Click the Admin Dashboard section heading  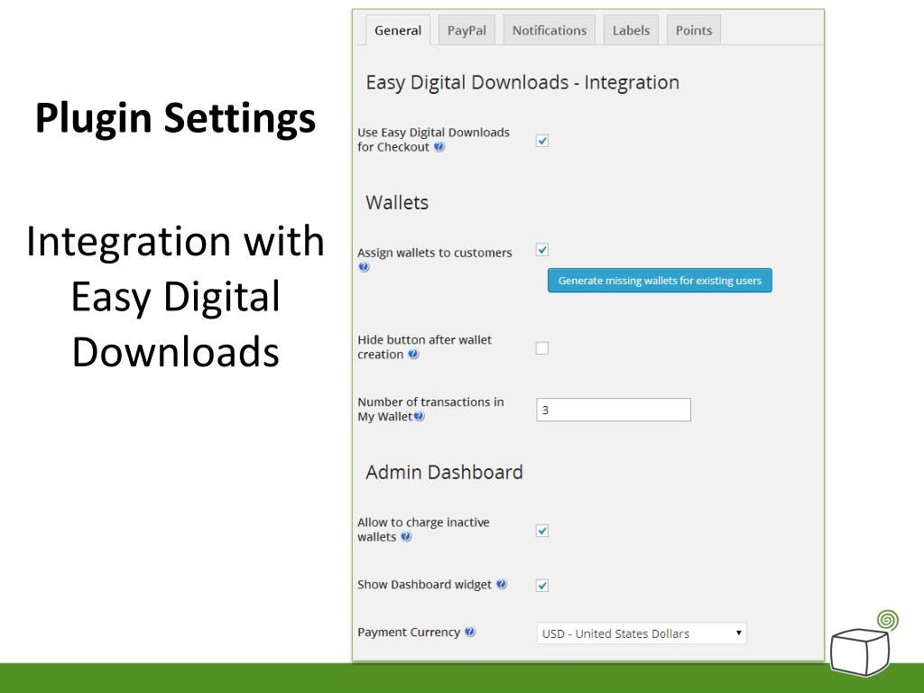coord(444,472)
